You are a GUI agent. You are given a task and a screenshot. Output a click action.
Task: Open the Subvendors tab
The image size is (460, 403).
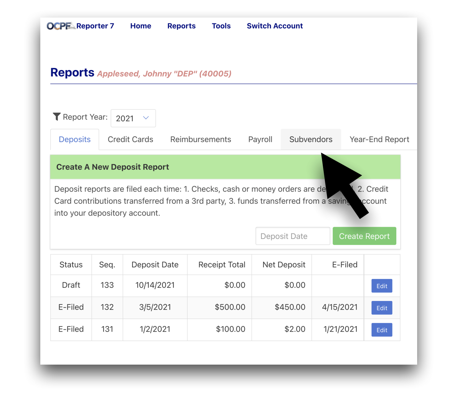(x=311, y=139)
